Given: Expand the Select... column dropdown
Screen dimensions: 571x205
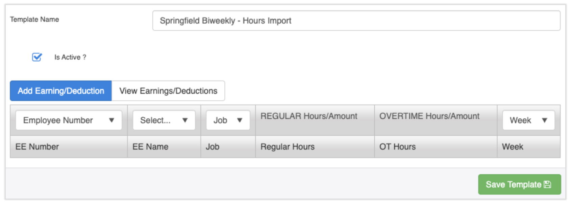Looking at the screenshot, I should 164,120.
